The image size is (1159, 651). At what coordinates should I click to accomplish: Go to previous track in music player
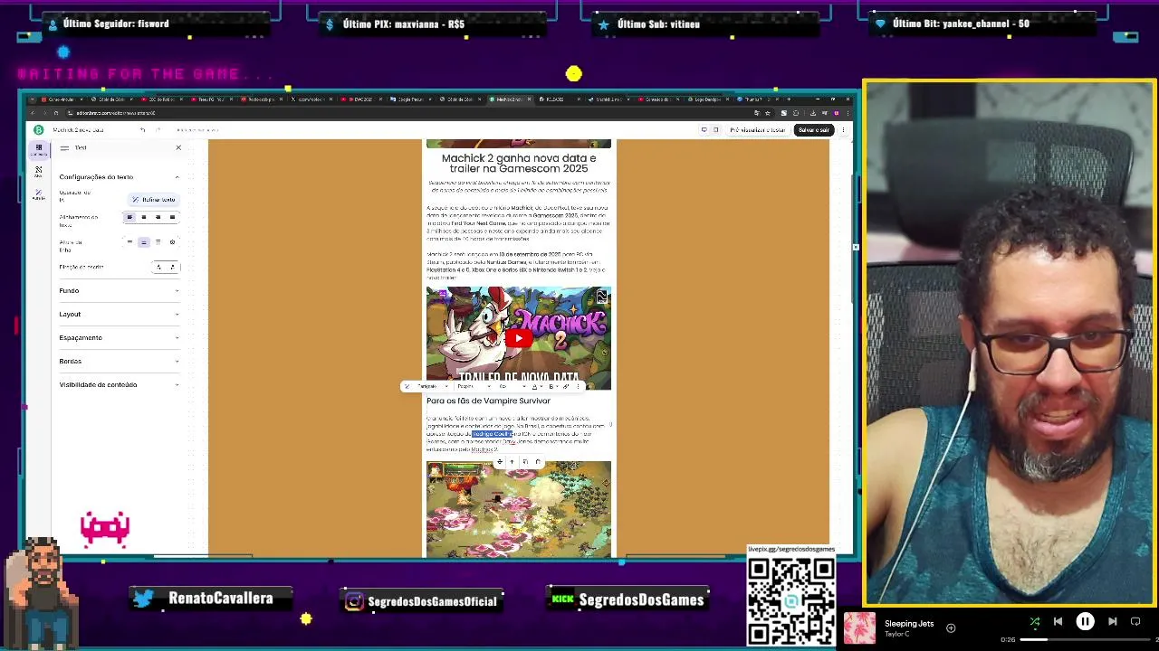1058,621
